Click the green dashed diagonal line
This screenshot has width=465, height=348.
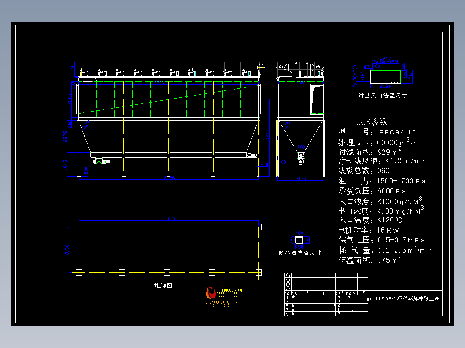[x=168, y=99]
